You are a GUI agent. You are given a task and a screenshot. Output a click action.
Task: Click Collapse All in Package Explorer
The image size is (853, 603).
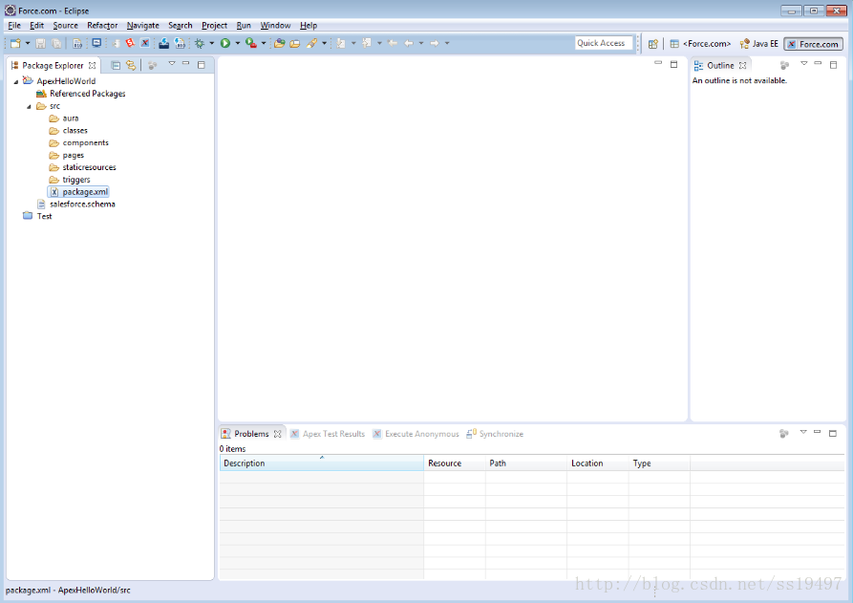tap(116, 65)
